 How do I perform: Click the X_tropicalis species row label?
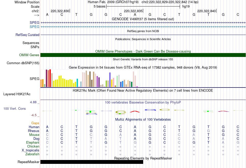(x=31, y=150)
